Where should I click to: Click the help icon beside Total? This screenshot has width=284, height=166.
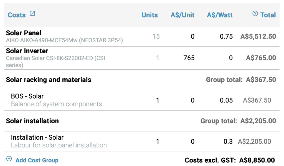(x=255, y=13)
